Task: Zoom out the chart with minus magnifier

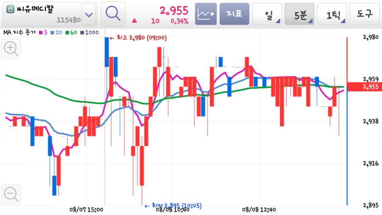Action: 11,195
